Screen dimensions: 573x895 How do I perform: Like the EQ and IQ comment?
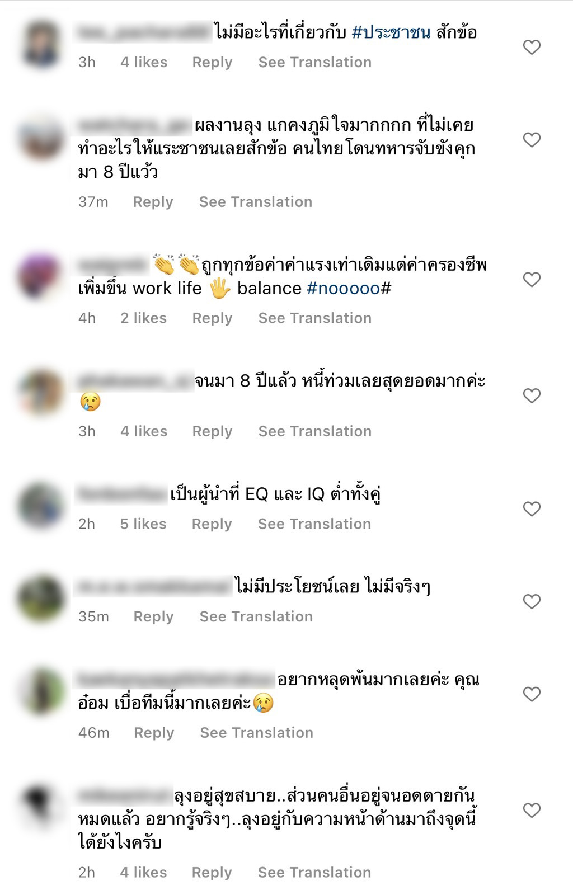[x=532, y=508]
